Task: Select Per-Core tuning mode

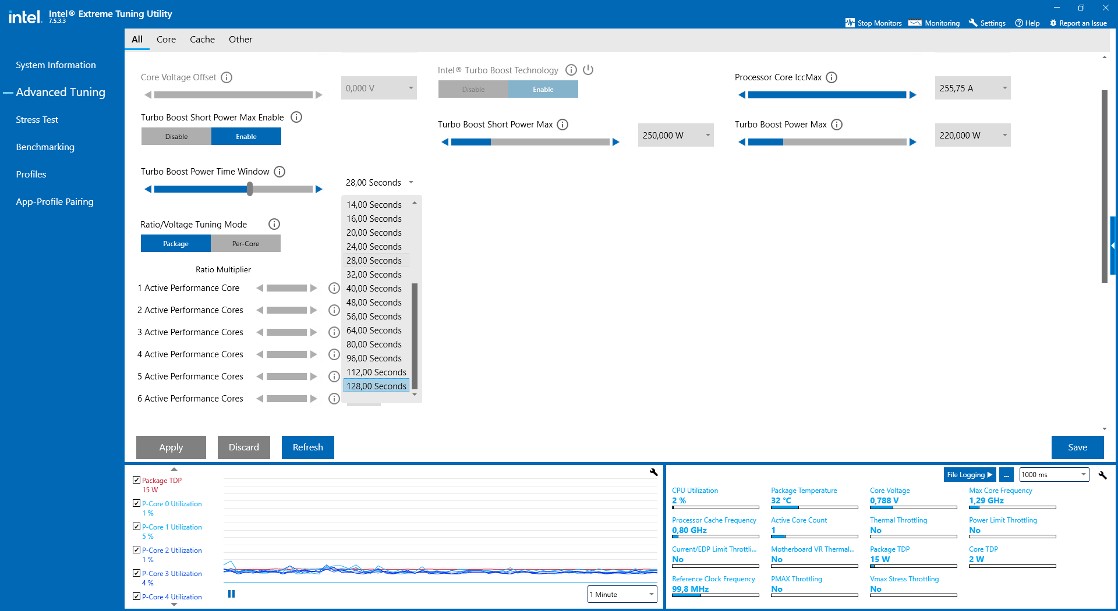Action: (246, 244)
